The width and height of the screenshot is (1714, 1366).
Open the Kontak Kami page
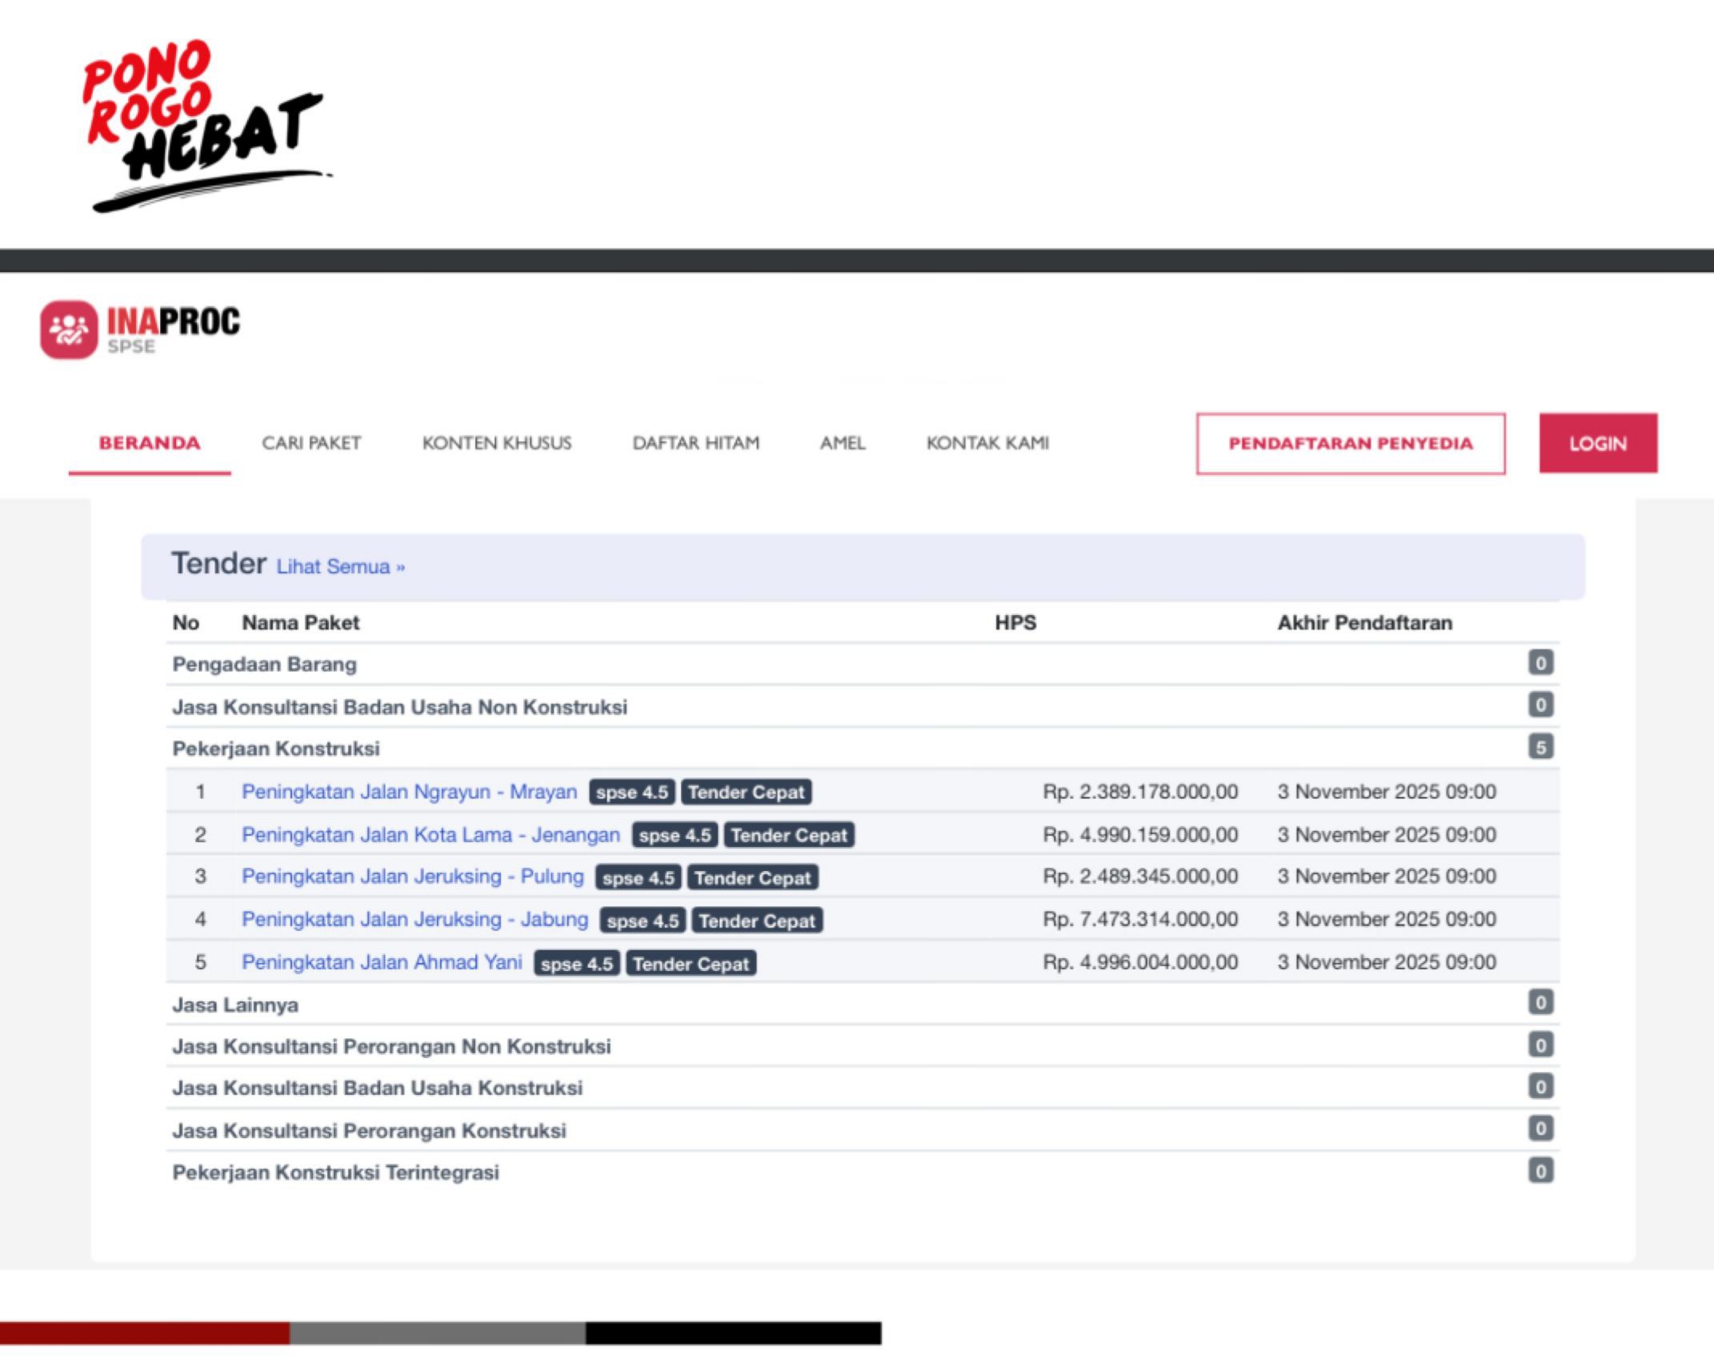(987, 443)
